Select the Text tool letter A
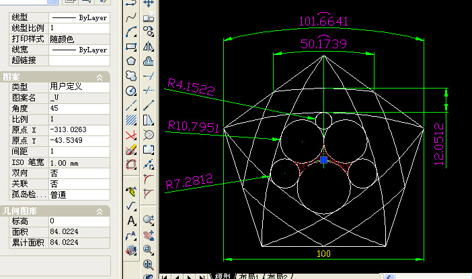The height and width of the screenshot is (279, 472). pos(131,221)
